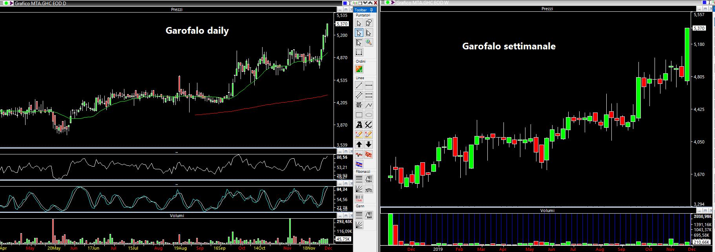Click the 5,370 price label on weekly chart
This screenshot has width=715, height=252.
coord(699,28)
